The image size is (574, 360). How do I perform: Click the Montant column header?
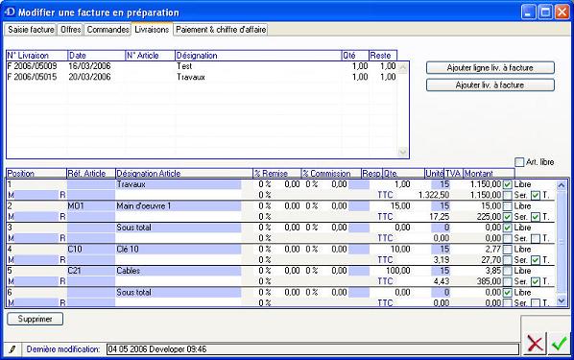(x=489, y=174)
